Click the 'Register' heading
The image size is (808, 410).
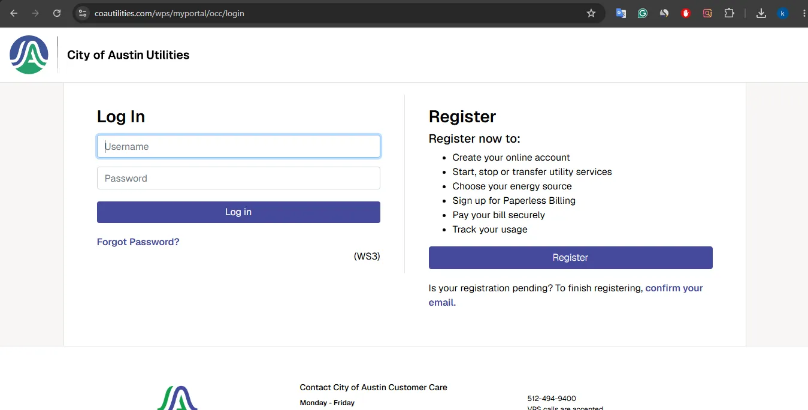tap(462, 116)
